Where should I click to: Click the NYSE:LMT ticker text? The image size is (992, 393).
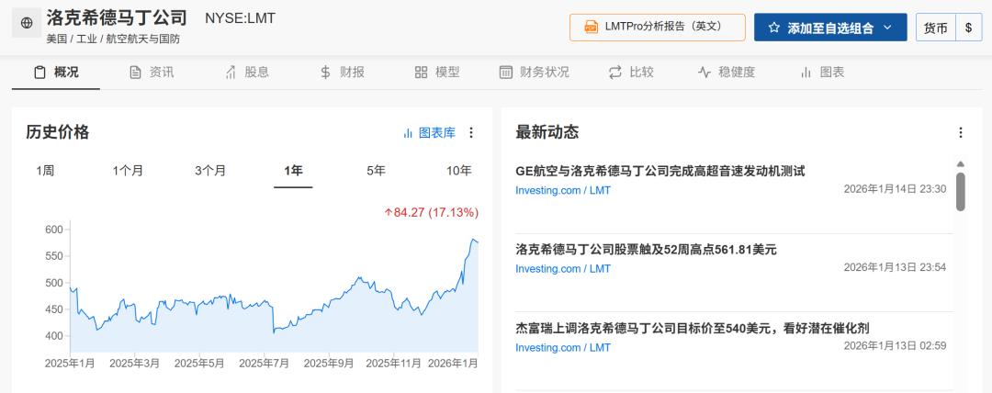click(x=240, y=18)
